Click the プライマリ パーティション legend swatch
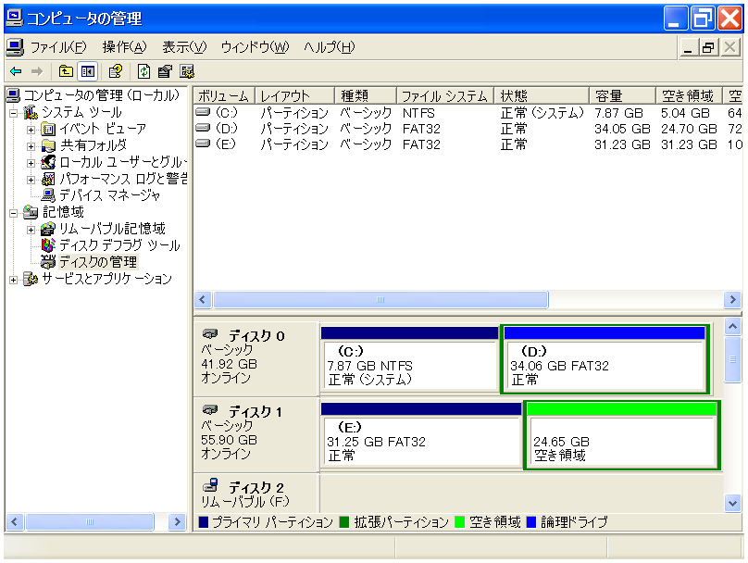748x563 pixels. pos(204,522)
